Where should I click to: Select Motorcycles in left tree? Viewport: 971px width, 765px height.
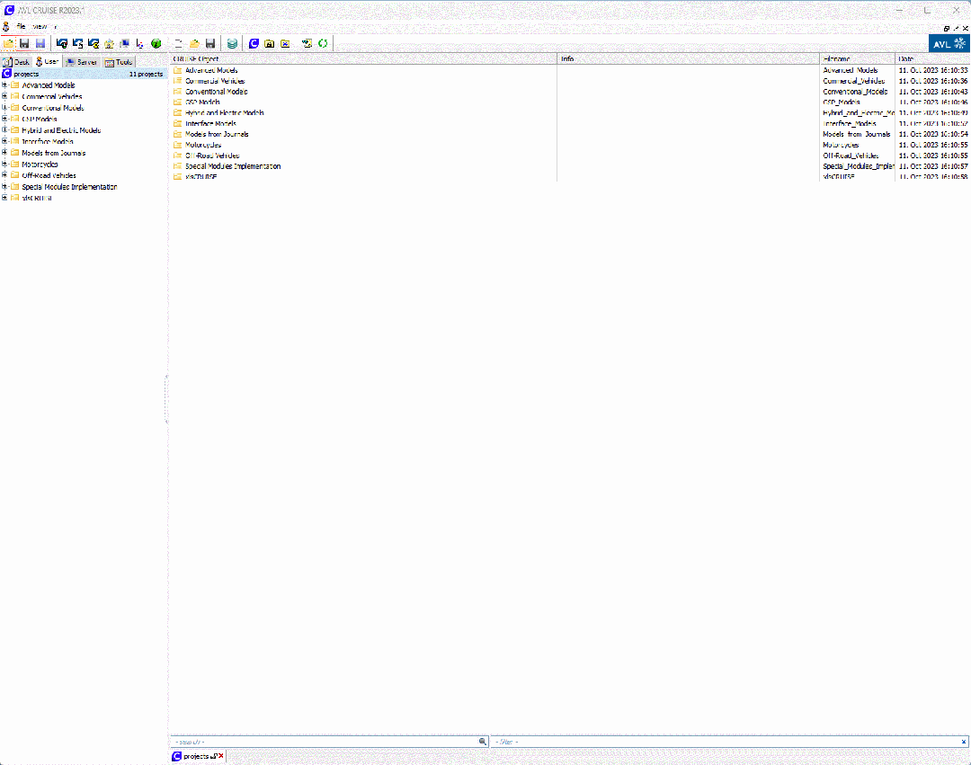pyautogui.click(x=40, y=164)
